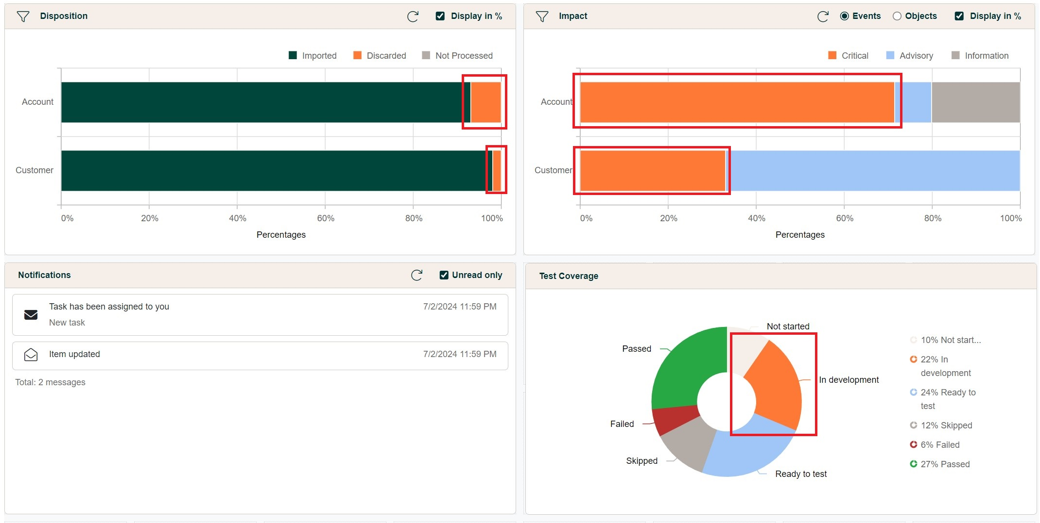
Task: Click the Failed legend icon in Test Coverage
Action: [x=913, y=444]
